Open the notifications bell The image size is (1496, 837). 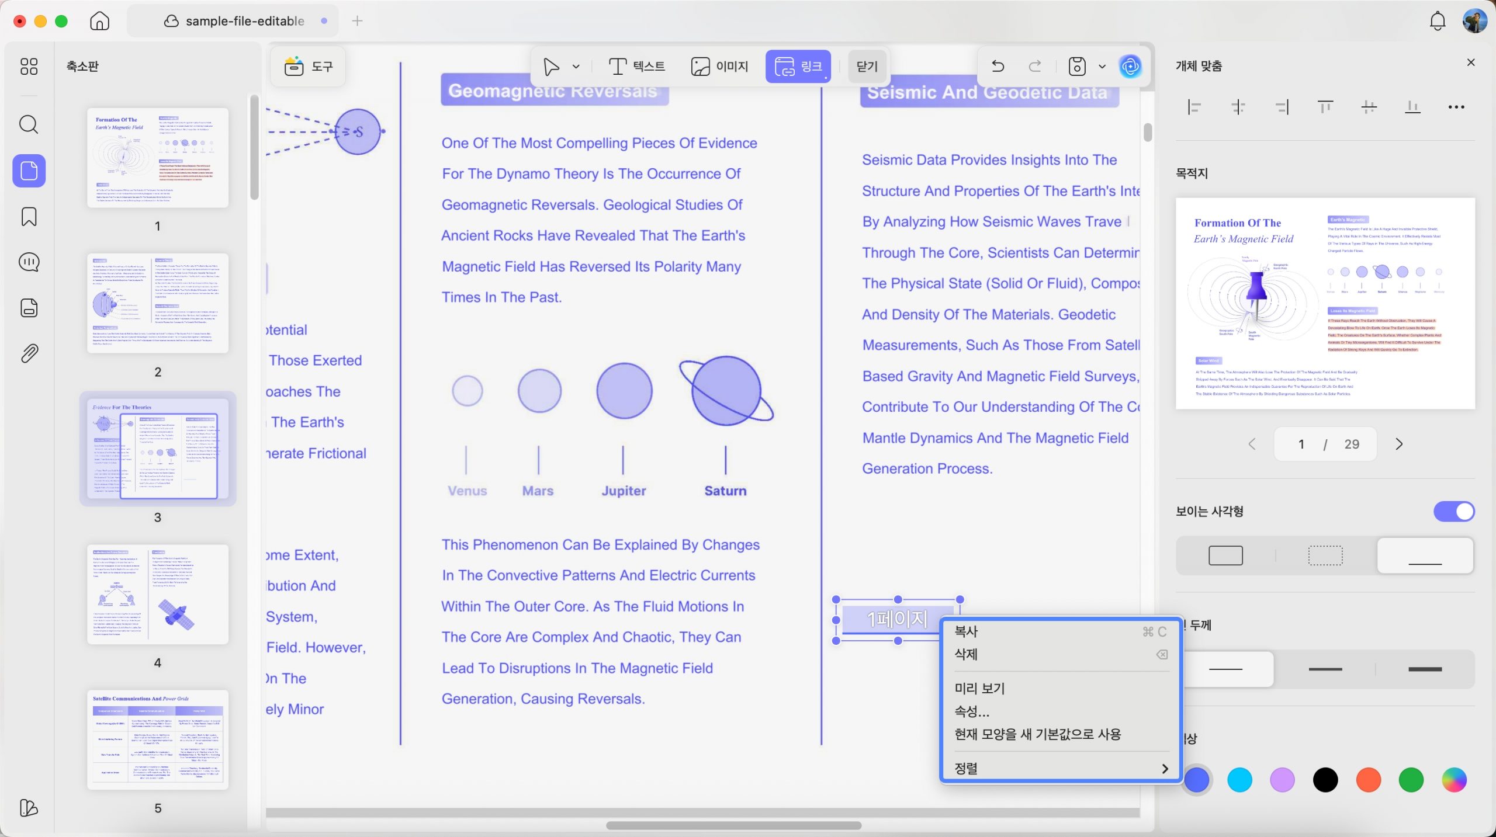[x=1437, y=21]
